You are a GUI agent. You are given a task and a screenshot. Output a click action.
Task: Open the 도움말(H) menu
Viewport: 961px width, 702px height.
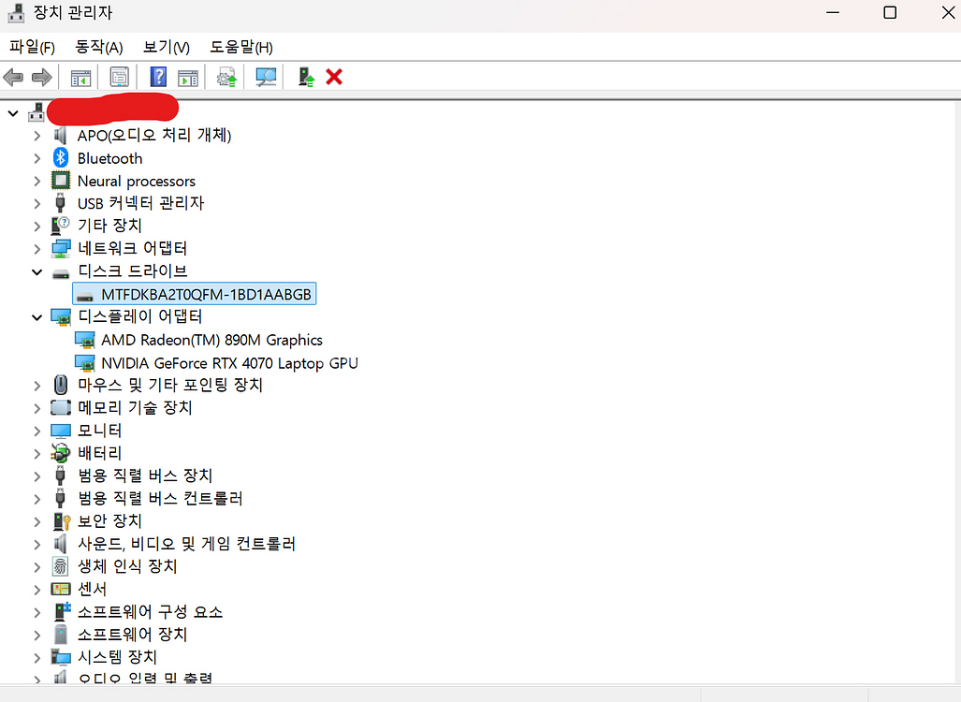point(240,47)
